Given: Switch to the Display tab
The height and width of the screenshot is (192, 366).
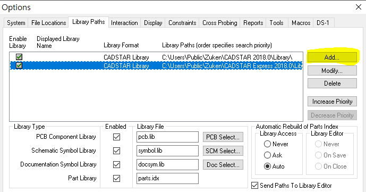Looking at the screenshot, I should point(153,23).
